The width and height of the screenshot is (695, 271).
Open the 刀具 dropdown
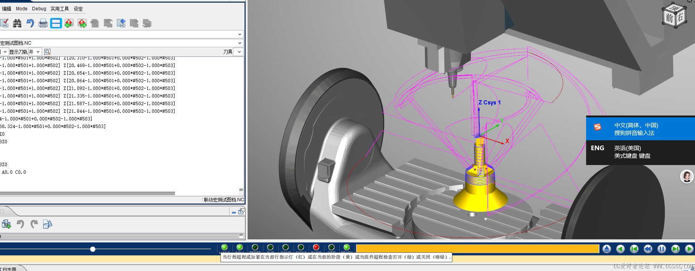click(x=239, y=52)
